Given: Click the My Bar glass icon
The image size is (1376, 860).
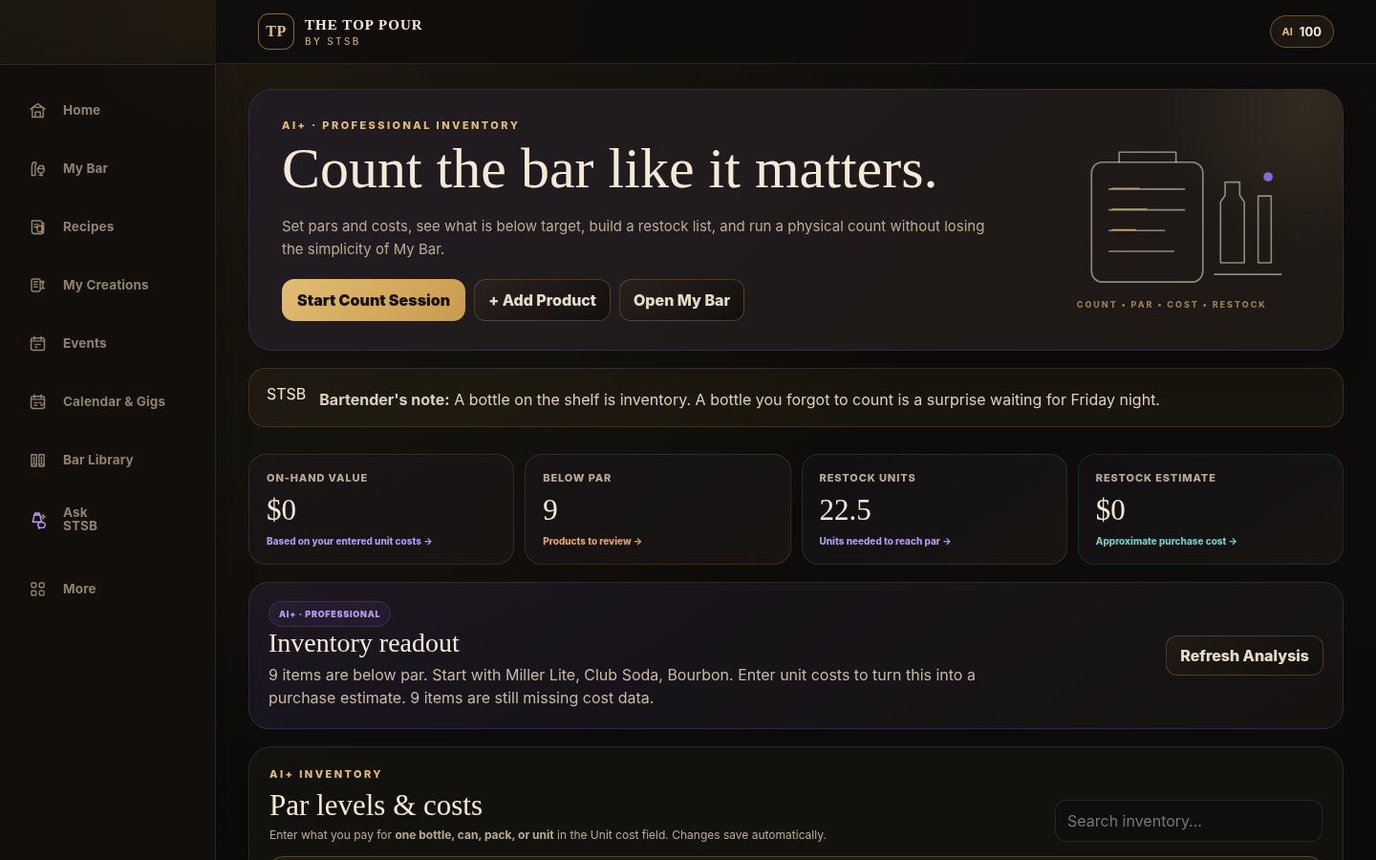Looking at the screenshot, I should coord(37,169).
